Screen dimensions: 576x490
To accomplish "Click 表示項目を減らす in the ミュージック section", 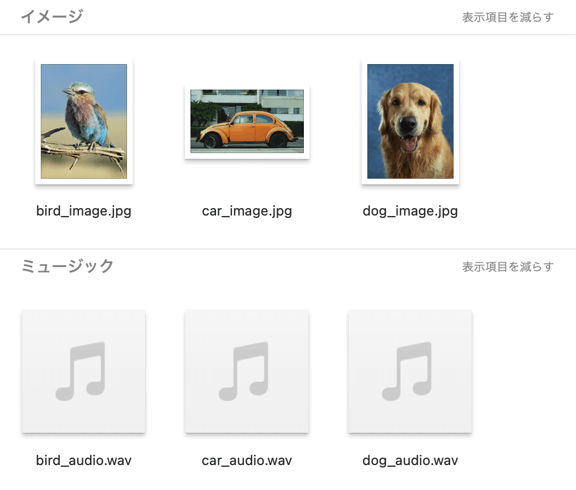I will (507, 267).
